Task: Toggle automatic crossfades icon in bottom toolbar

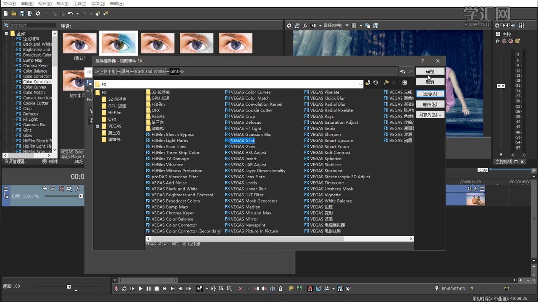Action: click(318, 289)
